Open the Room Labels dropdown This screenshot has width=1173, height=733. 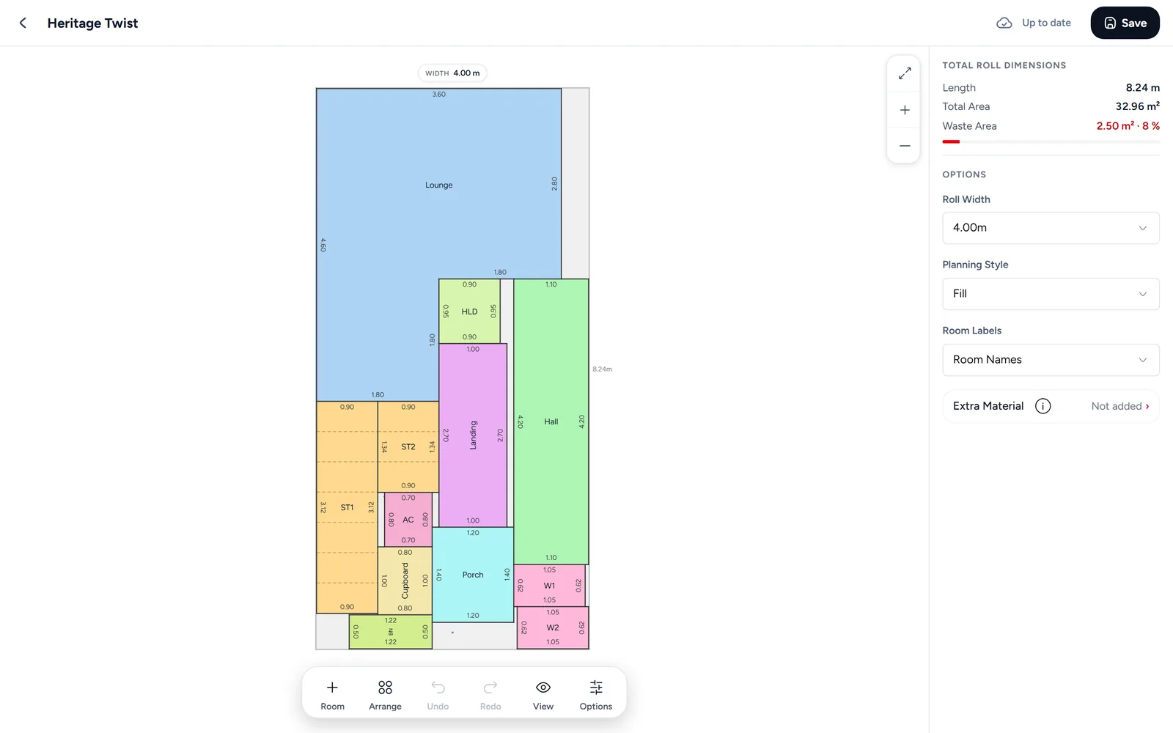click(1051, 360)
